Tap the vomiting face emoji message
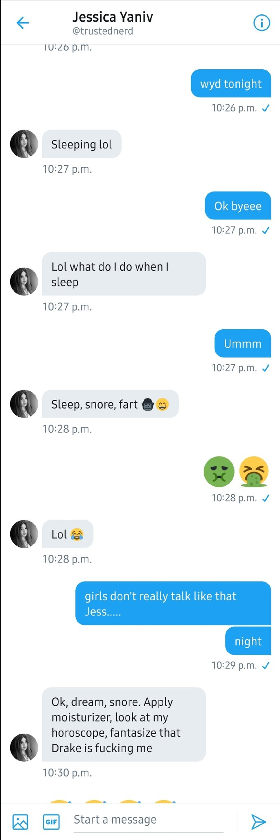Viewport: 280px width, 840px height. pos(254,472)
